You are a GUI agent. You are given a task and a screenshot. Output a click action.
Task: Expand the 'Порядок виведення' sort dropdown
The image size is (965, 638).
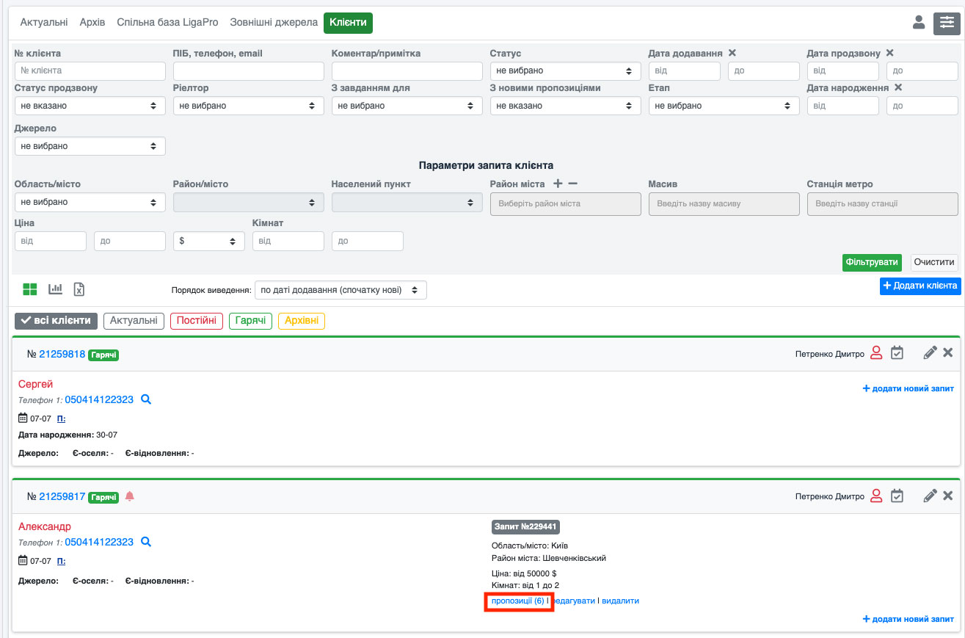coord(340,290)
